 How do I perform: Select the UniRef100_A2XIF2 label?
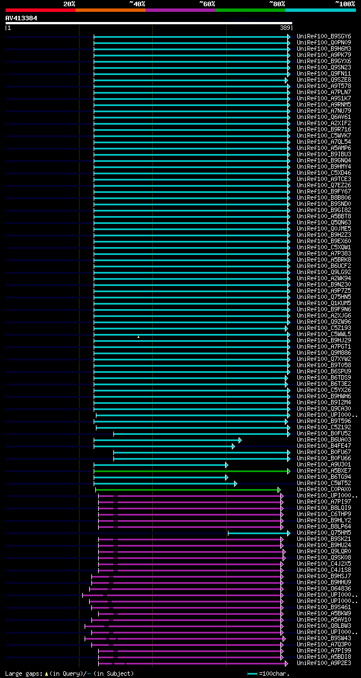pos(324,123)
